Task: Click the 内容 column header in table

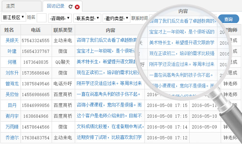Action: 111,30
